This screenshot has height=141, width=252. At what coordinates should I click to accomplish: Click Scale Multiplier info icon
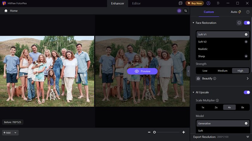pyautogui.click(x=217, y=100)
